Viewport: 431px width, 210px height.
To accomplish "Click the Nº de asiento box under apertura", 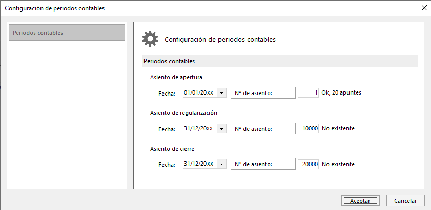I will point(263,92).
